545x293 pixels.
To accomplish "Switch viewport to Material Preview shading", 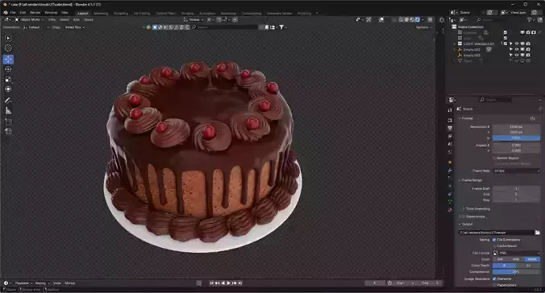I will tap(412, 20).
